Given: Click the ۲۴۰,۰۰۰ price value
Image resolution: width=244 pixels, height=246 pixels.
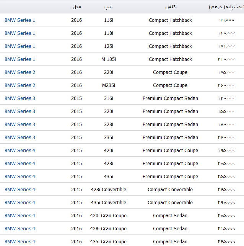Looking at the screenshot, I should [x=227, y=138].
